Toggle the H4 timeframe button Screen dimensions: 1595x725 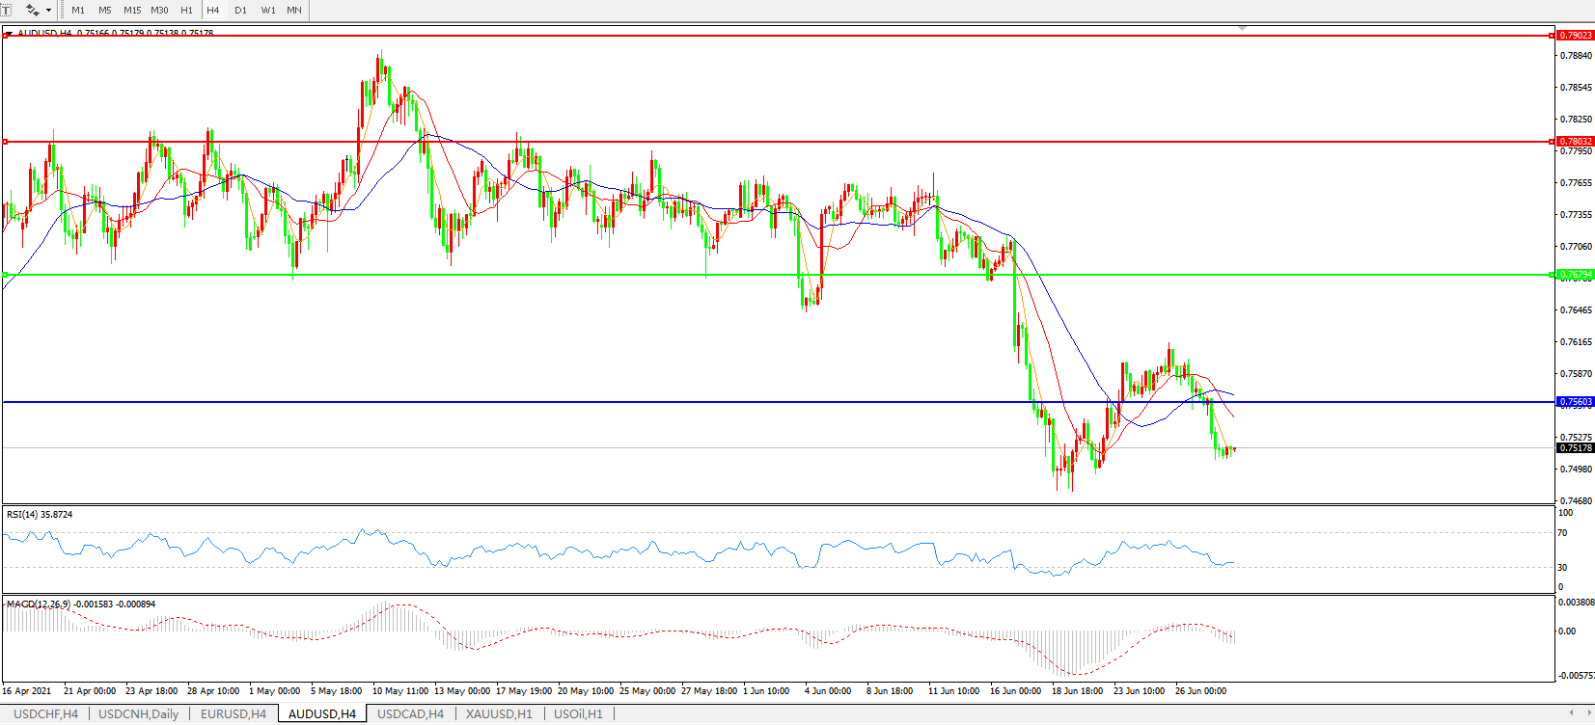click(x=213, y=11)
